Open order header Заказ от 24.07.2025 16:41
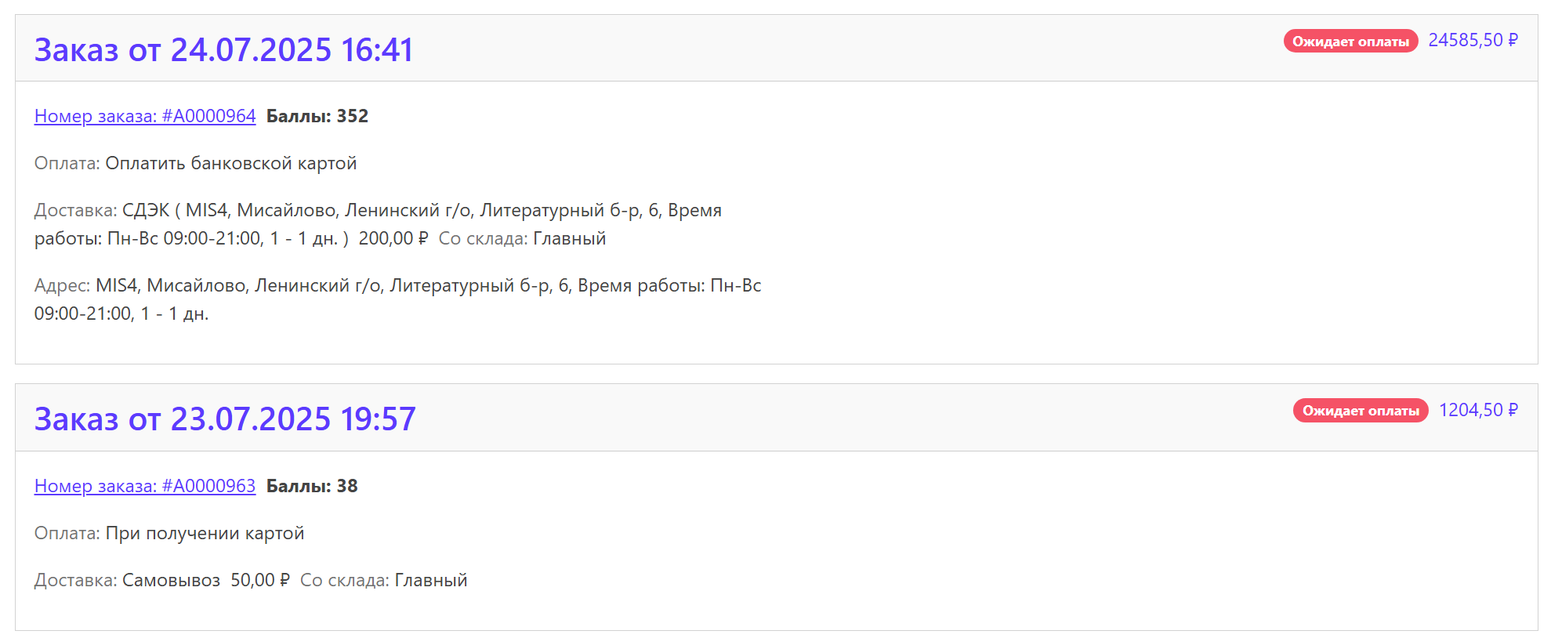 tap(225, 49)
